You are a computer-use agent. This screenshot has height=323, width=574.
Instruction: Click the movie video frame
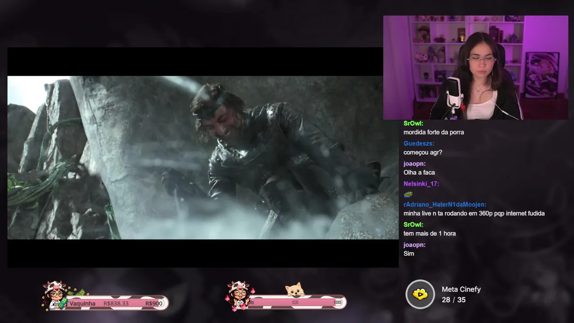pyautogui.click(x=203, y=157)
